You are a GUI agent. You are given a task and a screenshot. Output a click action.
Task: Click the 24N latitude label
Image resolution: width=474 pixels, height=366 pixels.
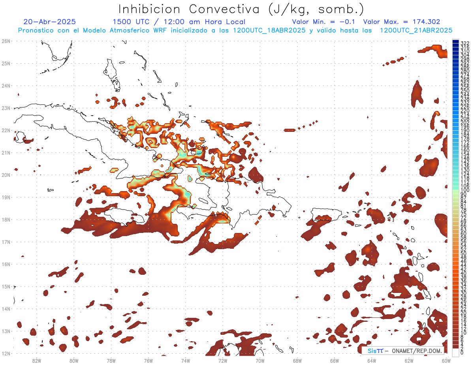point(6,86)
